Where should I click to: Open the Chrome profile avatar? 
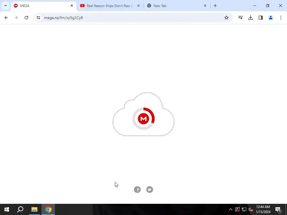271,18
